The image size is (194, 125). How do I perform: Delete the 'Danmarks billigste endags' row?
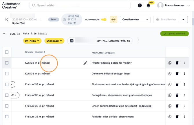point(177,73)
